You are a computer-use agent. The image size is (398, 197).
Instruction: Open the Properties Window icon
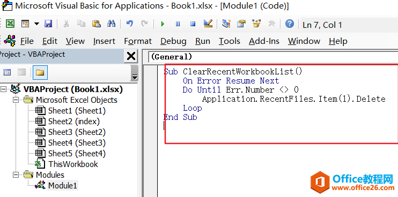pos(241,24)
